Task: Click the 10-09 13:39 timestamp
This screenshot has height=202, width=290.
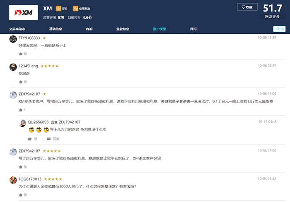Action: coord(267,38)
